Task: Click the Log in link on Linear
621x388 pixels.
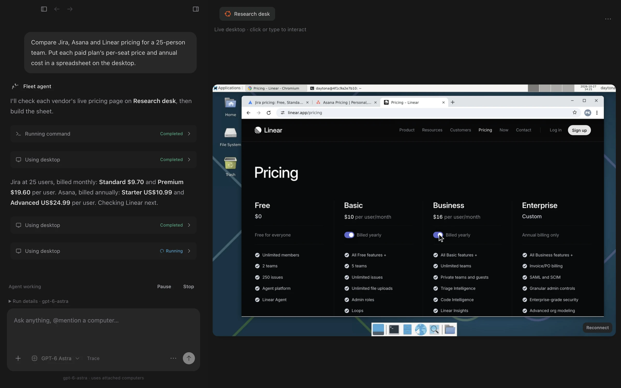Action: point(556,130)
